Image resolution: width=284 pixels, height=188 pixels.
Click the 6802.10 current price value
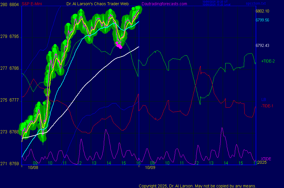pos(262,11)
